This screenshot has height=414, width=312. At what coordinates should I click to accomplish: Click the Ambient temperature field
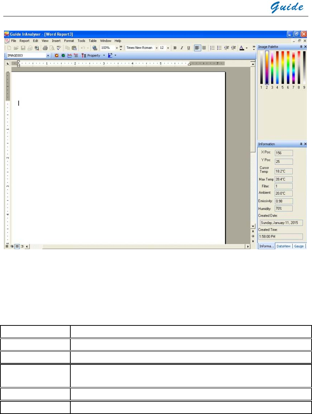284,193
